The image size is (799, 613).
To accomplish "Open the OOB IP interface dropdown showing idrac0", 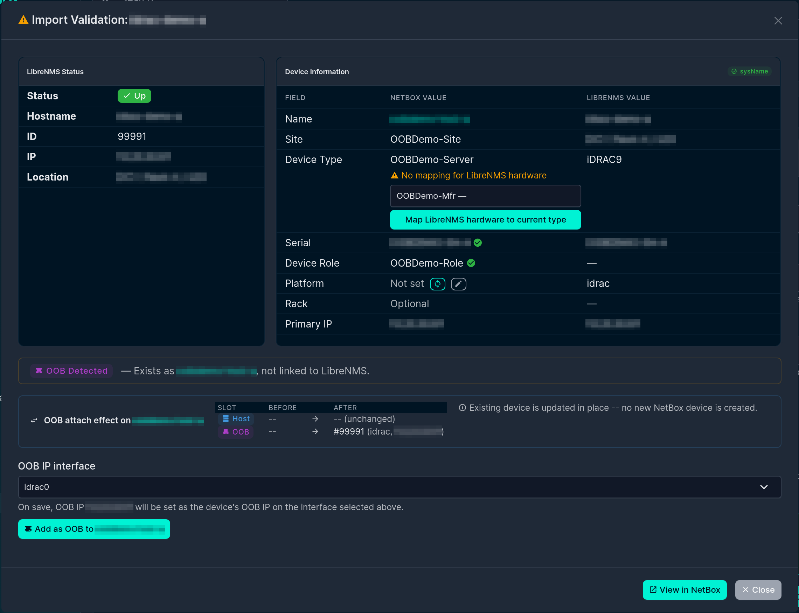I will pyautogui.click(x=399, y=487).
